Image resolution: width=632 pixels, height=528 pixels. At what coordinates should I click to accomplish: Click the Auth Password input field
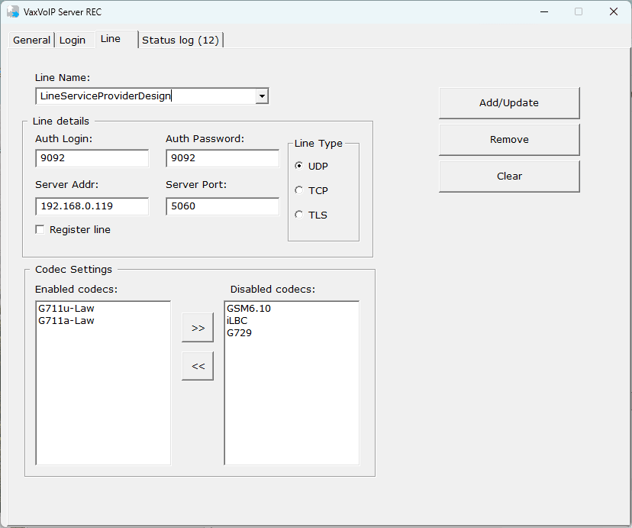[x=222, y=158]
